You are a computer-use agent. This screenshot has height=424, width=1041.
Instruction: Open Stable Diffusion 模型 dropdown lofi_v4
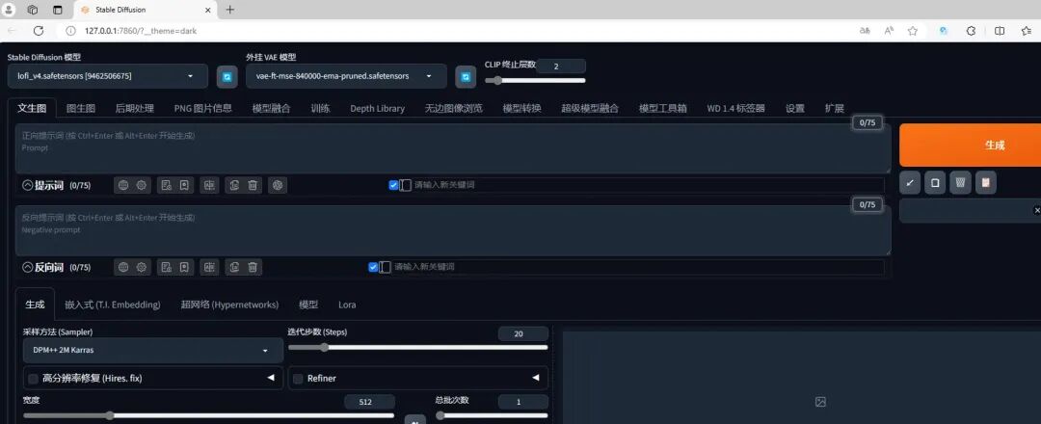(108, 76)
